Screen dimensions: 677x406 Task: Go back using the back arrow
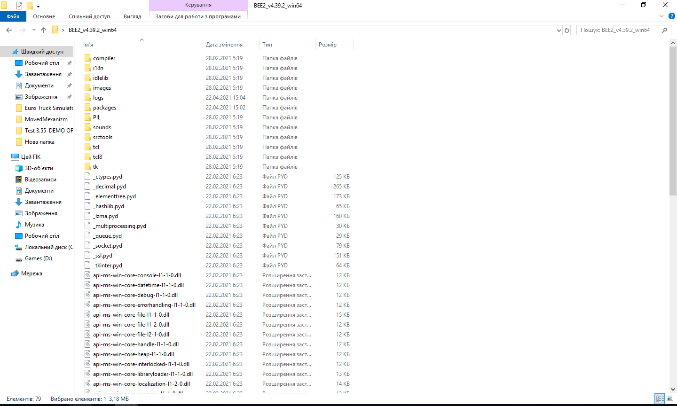coord(8,30)
